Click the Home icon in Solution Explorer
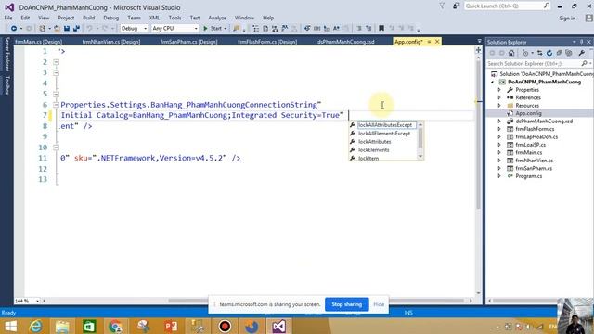The image size is (594, 334). pyautogui.click(x=511, y=53)
